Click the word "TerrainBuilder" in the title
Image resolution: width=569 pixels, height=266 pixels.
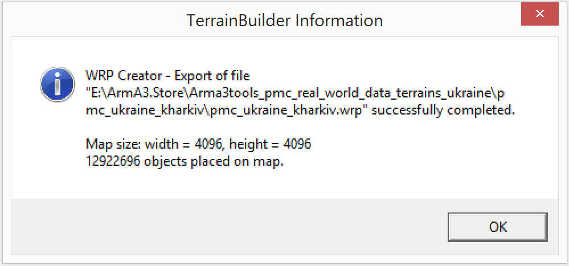tap(239, 21)
